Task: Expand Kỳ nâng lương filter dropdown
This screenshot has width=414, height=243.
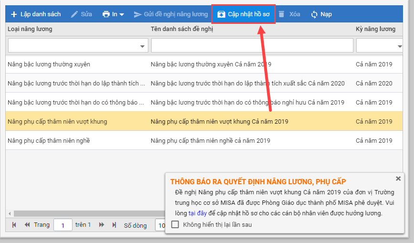Action: point(400,46)
